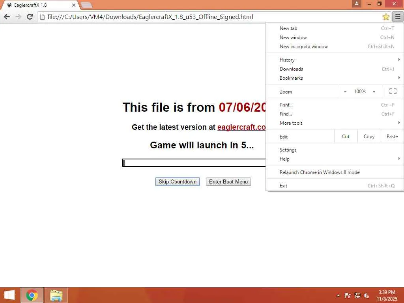Screen dimensions: 404x303
Task: Minimize the Chrome window
Action: tap(369, 4)
